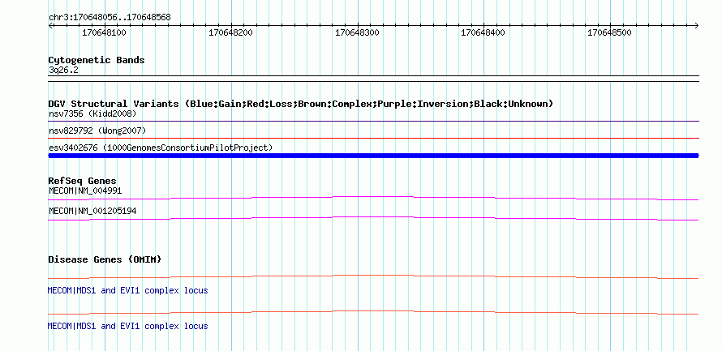Click the 3q26.2 band label
722x351 pixels.
(x=63, y=71)
